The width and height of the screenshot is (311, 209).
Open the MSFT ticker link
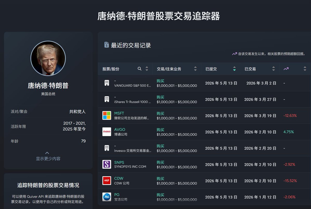coord(119,113)
